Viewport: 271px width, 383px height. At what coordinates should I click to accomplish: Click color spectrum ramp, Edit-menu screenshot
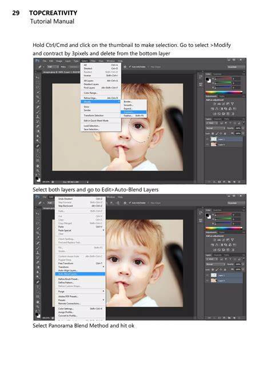coord(224,229)
